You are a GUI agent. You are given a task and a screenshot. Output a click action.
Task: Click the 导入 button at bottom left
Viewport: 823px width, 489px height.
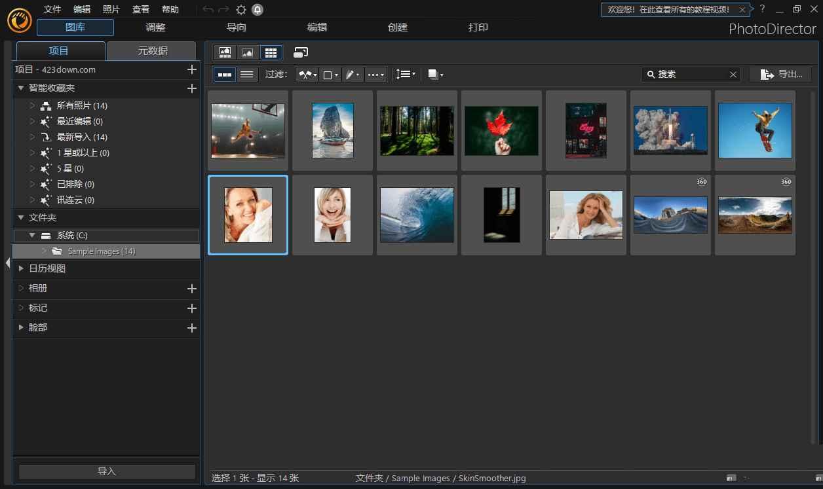(107, 471)
